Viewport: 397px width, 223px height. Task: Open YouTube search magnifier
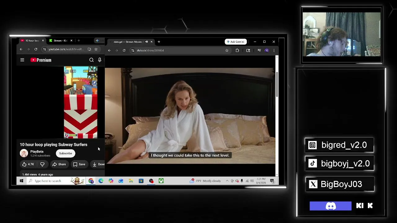pos(91,60)
